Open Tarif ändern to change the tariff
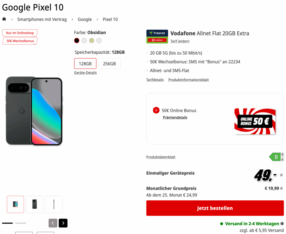This screenshot has width=286, height=234. pyautogui.click(x=180, y=41)
